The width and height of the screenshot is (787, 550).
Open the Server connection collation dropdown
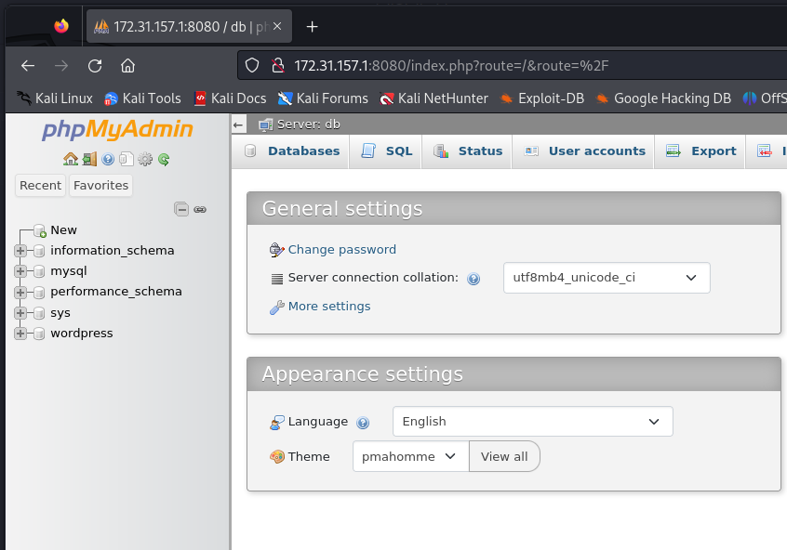[606, 278]
